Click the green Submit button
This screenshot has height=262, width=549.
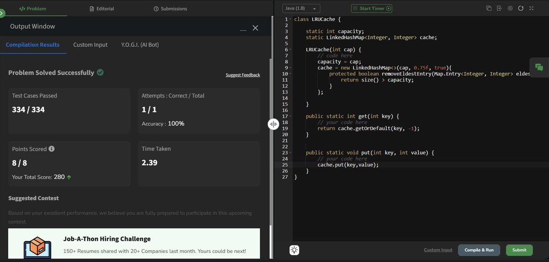pos(519,250)
